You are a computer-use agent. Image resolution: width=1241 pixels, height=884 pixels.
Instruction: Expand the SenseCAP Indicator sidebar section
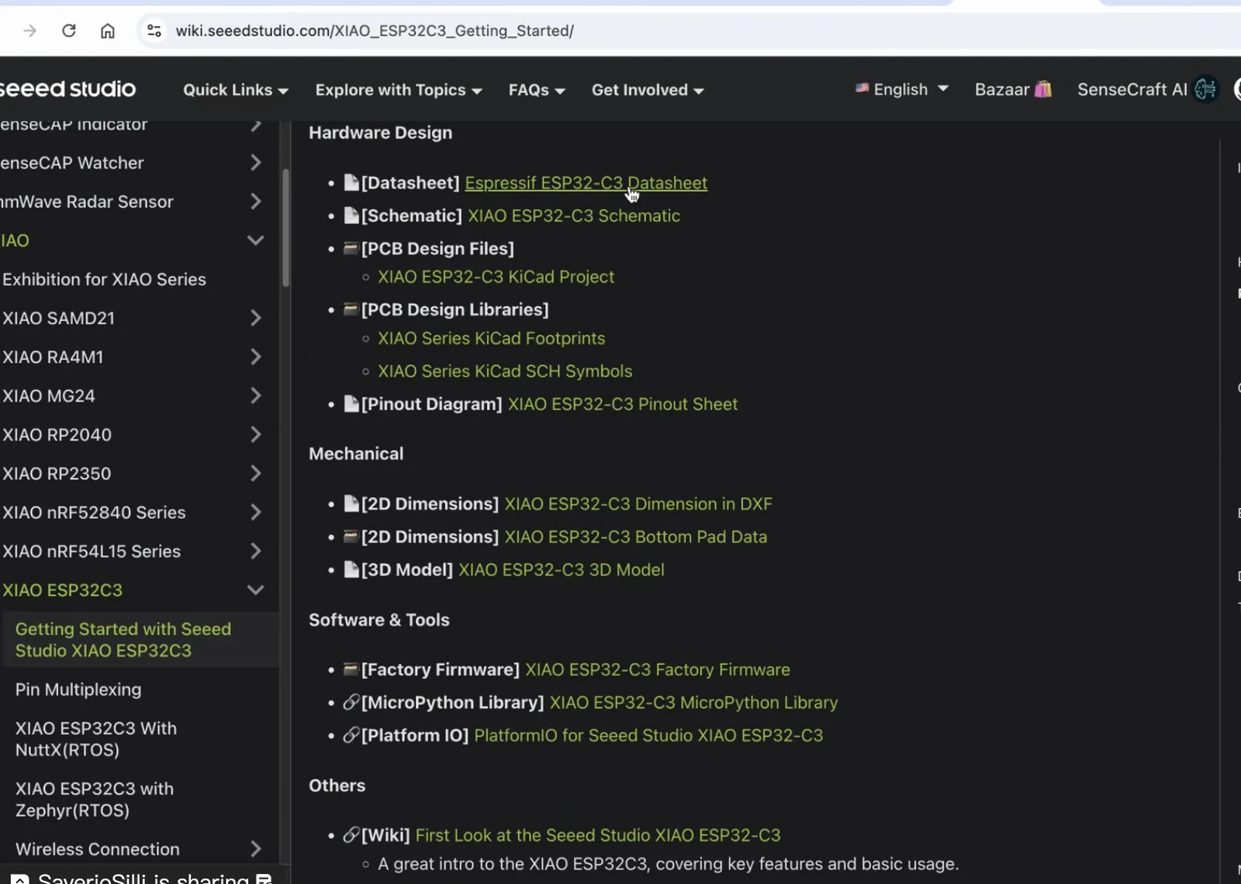pyautogui.click(x=255, y=126)
